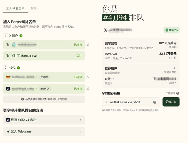The width and height of the screenshot is (188, 143).
Task: Click the 分享你的链接 text
Action: 112,73
